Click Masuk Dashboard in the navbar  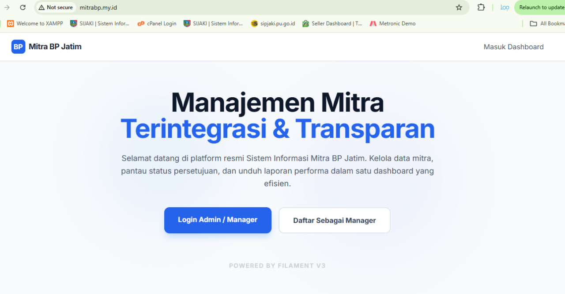tap(513, 47)
